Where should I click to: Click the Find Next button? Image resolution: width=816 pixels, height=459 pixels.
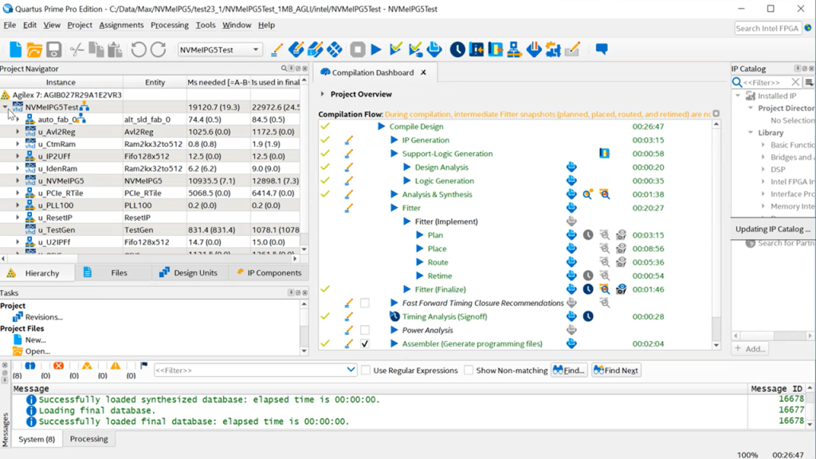[616, 370]
